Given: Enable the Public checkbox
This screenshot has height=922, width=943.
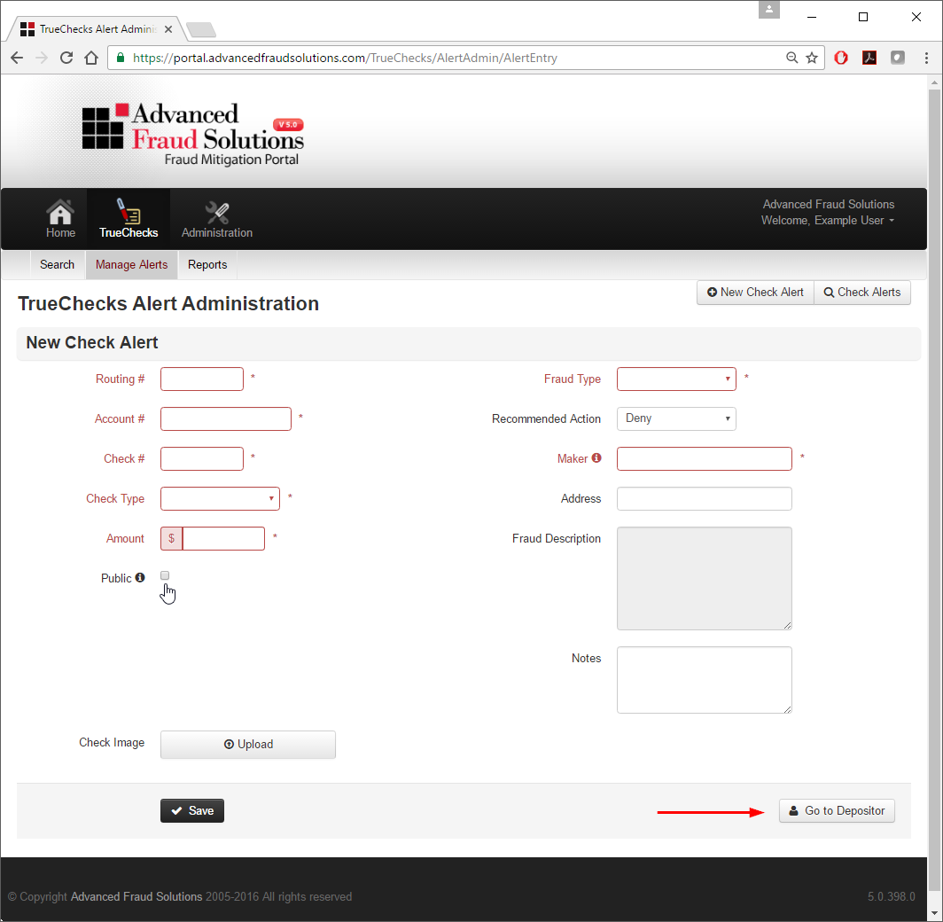Looking at the screenshot, I should coord(165,575).
